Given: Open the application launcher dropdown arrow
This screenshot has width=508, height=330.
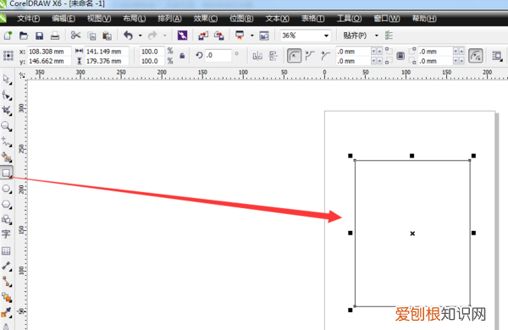Looking at the screenshot, I should [x=251, y=36].
